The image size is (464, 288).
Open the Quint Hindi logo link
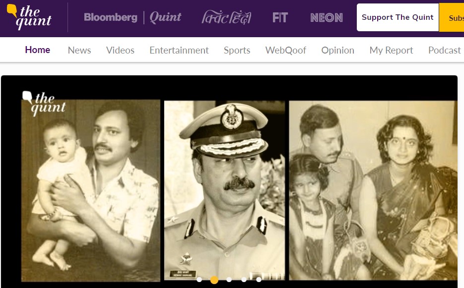pyautogui.click(x=226, y=18)
